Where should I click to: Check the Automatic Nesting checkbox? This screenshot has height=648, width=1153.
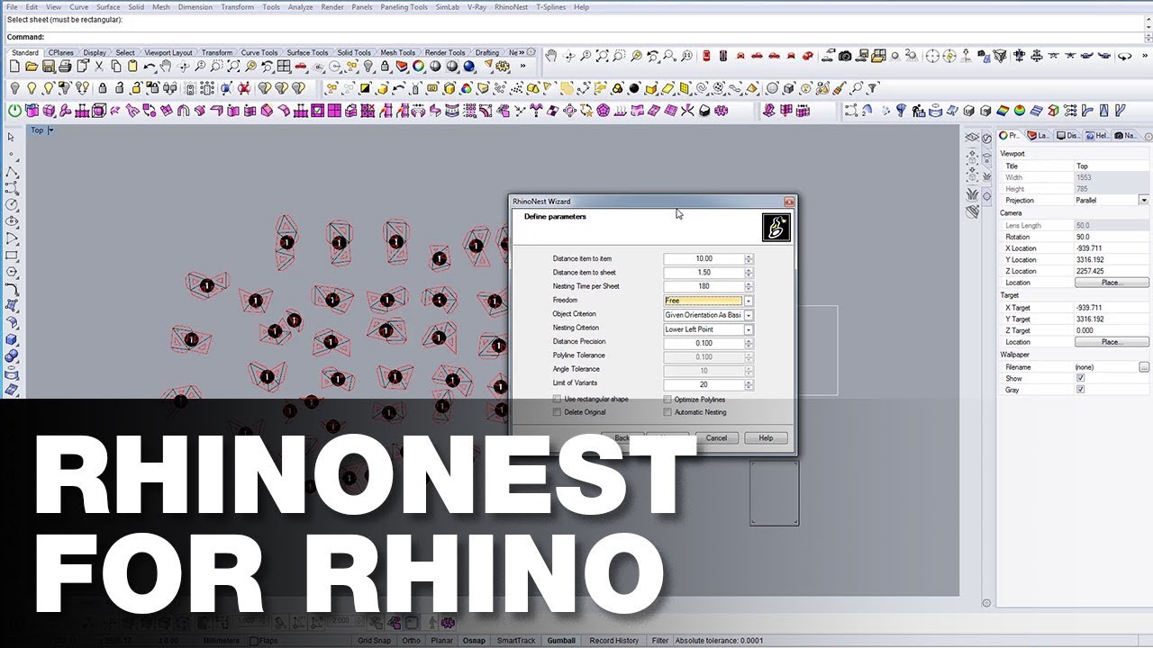(667, 412)
